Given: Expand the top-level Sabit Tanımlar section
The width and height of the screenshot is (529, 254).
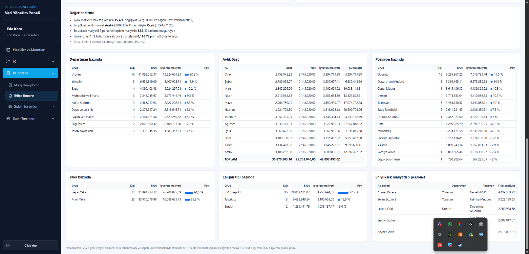Looking at the screenshot, I should [30, 119].
